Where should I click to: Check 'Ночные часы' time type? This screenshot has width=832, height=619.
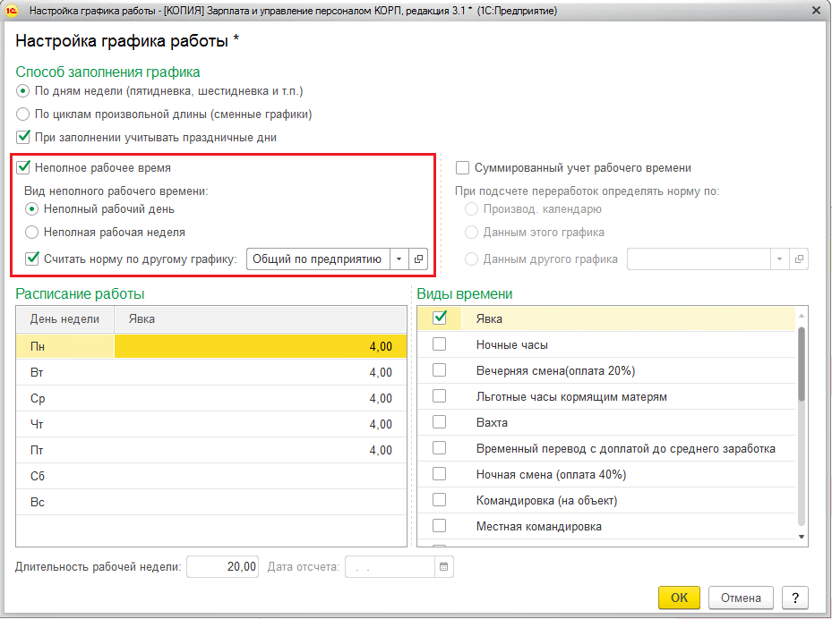[440, 344]
